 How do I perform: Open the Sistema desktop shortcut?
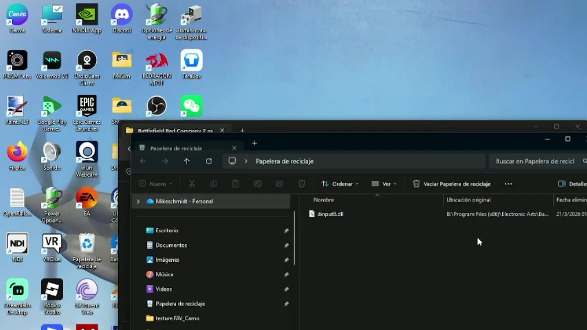pos(52,19)
